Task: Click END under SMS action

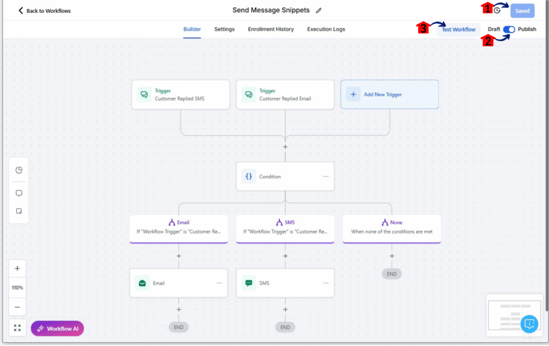Action: [x=285, y=327]
